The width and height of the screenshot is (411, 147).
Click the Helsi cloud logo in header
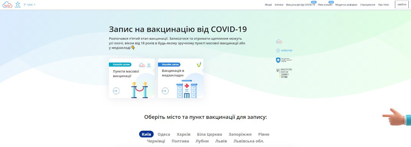coord(7,5)
